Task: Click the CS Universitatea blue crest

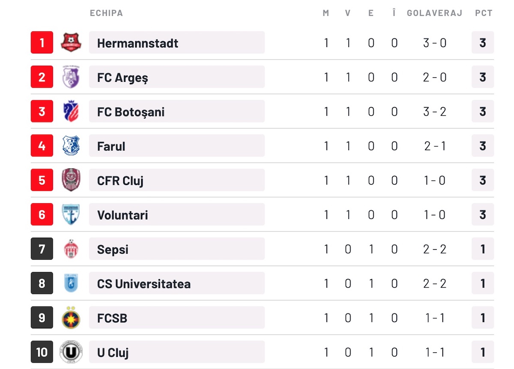Action: coord(71,283)
